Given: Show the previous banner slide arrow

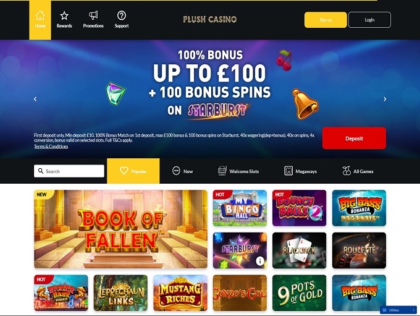Looking at the screenshot, I should (35, 99).
